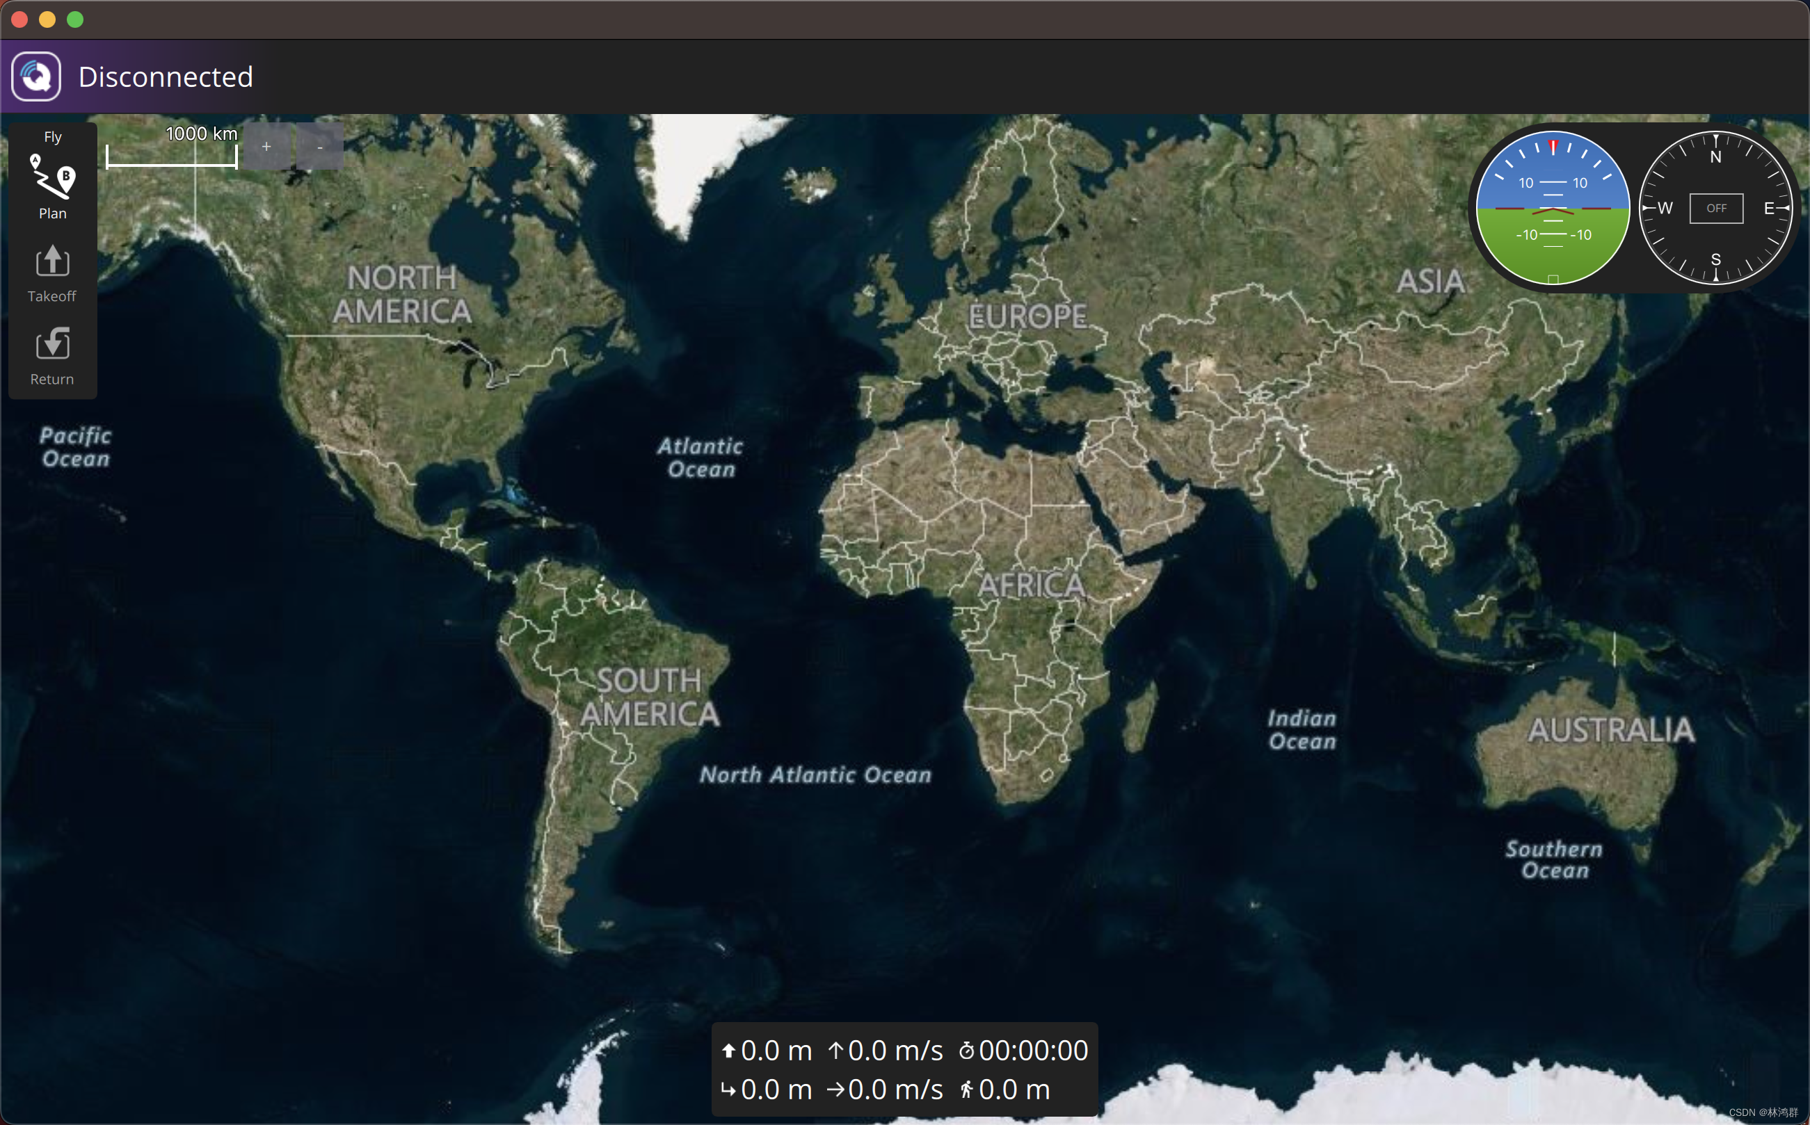Click the flight timer stopwatch icon
The image size is (1810, 1125).
pyautogui.click(x=966, y=1051)
